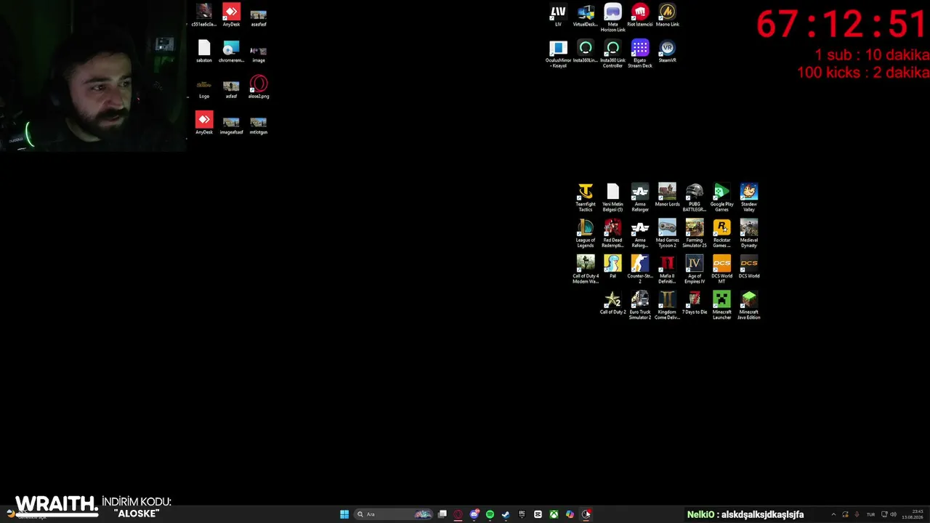Open the 7 Days to Die shortcut
This screenshot has height=523, width=930.
coord(695,303)
